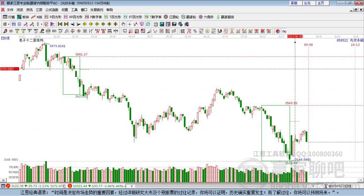Select the Gann fan lines tool
The height and width of the screenshot is (196, 364).
131,31
